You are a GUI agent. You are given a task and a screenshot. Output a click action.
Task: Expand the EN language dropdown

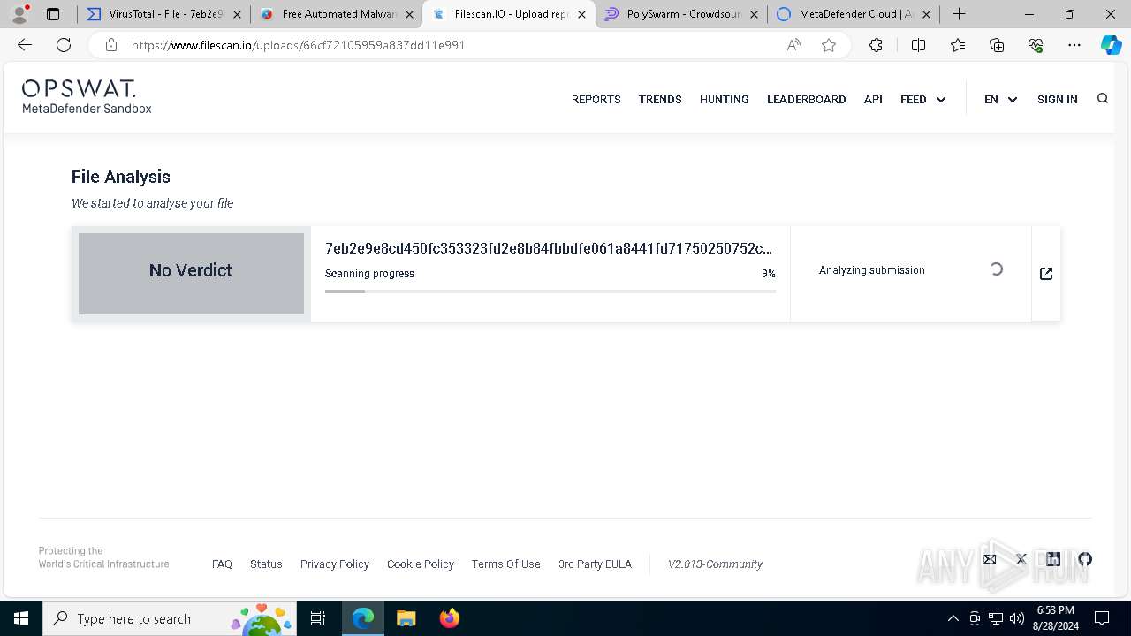click(1000, 100)
